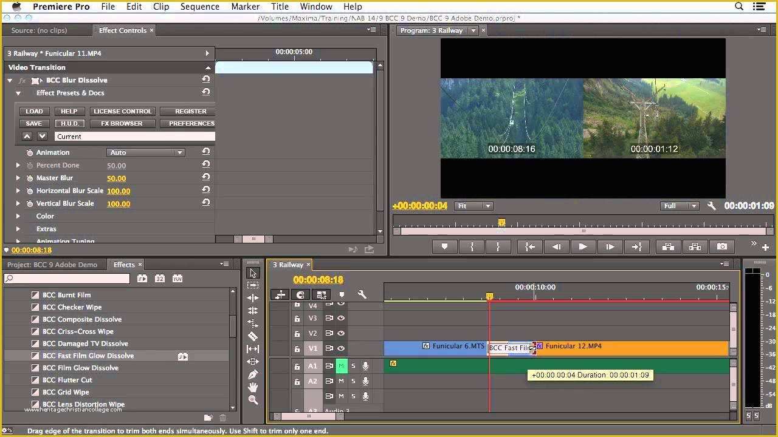Select the Slip tool
Image resolution: width=778 pixels, height=437 pixels.
253,349
